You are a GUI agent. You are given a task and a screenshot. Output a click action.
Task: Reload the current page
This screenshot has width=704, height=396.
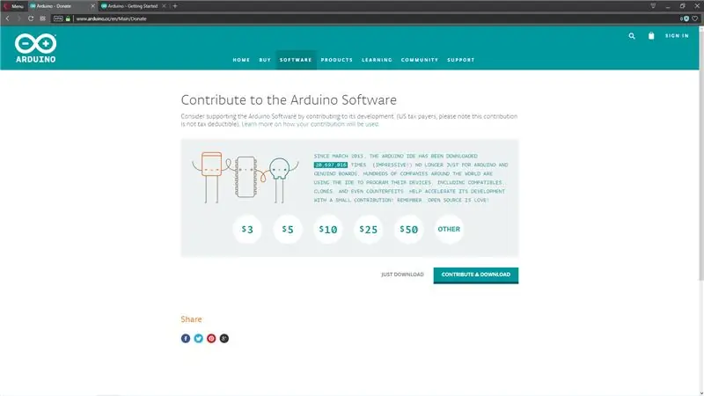tap(31, 18)
